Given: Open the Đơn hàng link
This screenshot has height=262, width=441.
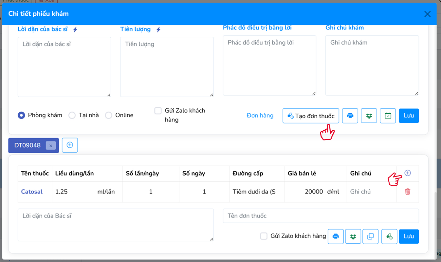Looking at the screenshot, I should (x=260, y=115).
